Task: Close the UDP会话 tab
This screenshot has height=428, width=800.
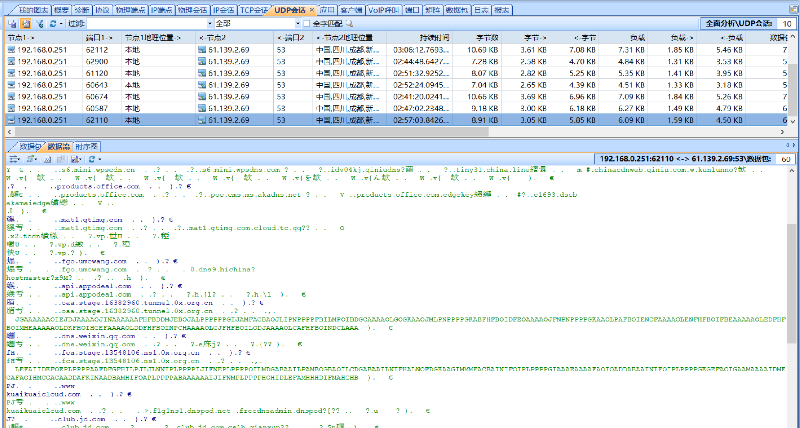Action: coord(312,10)
